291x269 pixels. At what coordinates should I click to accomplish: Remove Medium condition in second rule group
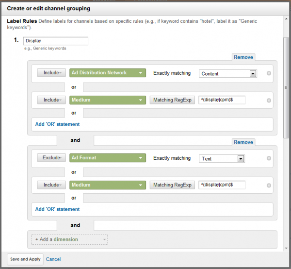point(269,185)
